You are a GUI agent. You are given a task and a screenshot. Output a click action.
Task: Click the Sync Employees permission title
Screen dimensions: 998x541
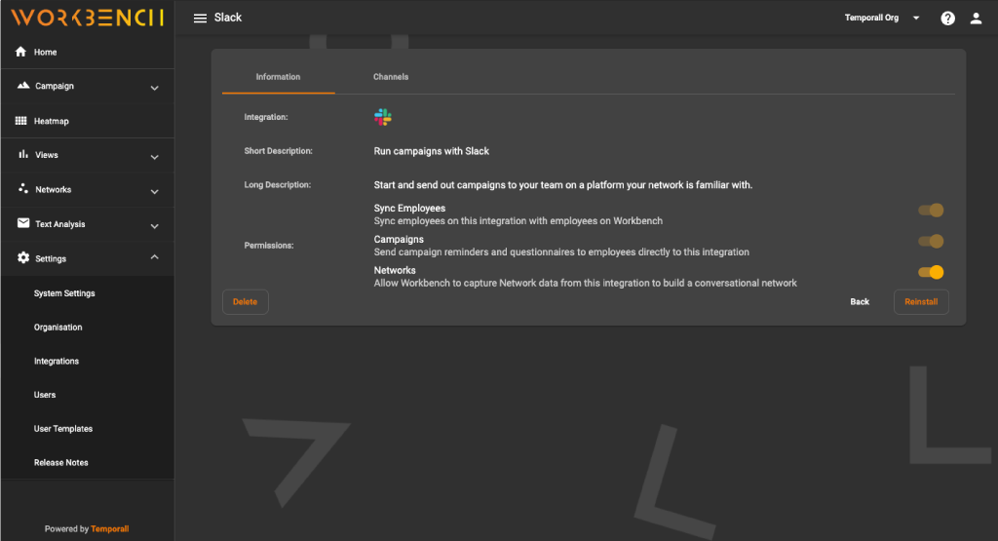409,209
